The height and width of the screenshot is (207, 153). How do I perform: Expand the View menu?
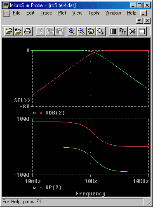pos(77,13)
